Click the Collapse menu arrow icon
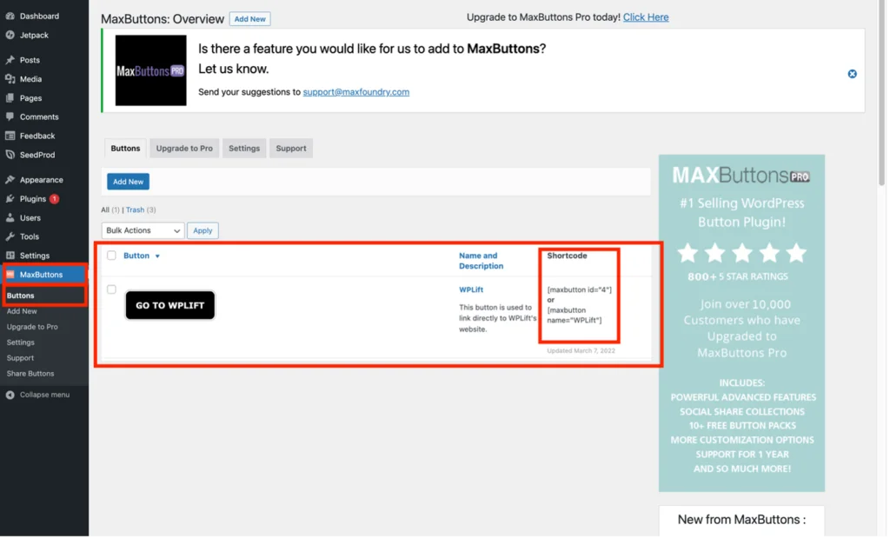 point(10,395)
